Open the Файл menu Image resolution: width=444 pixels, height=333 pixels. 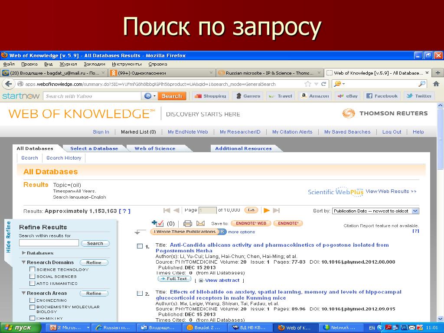pos(9,64)
